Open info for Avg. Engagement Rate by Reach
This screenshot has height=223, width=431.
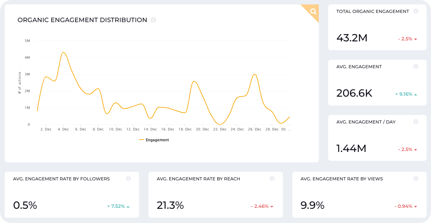(272, 178)
